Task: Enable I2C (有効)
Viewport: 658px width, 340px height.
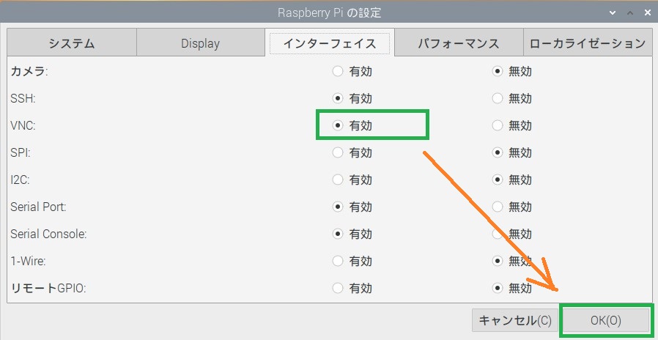Action: coord(338,180)
